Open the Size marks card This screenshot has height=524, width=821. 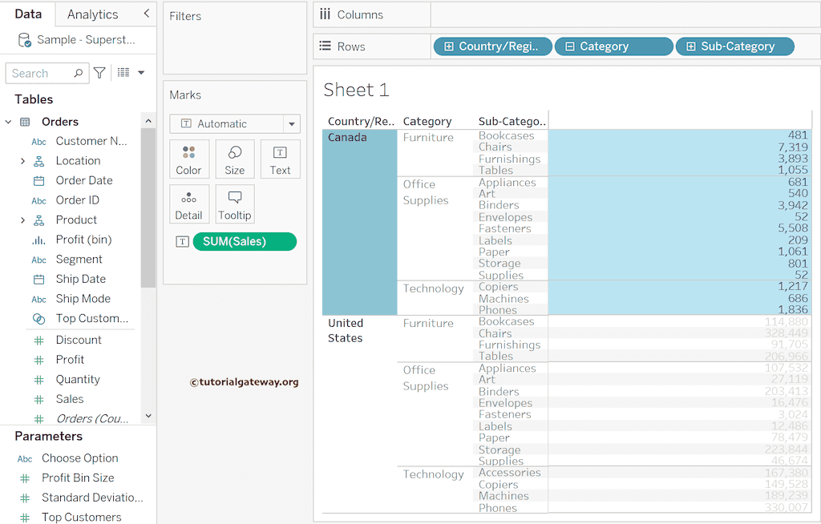(x=235, y=159)
